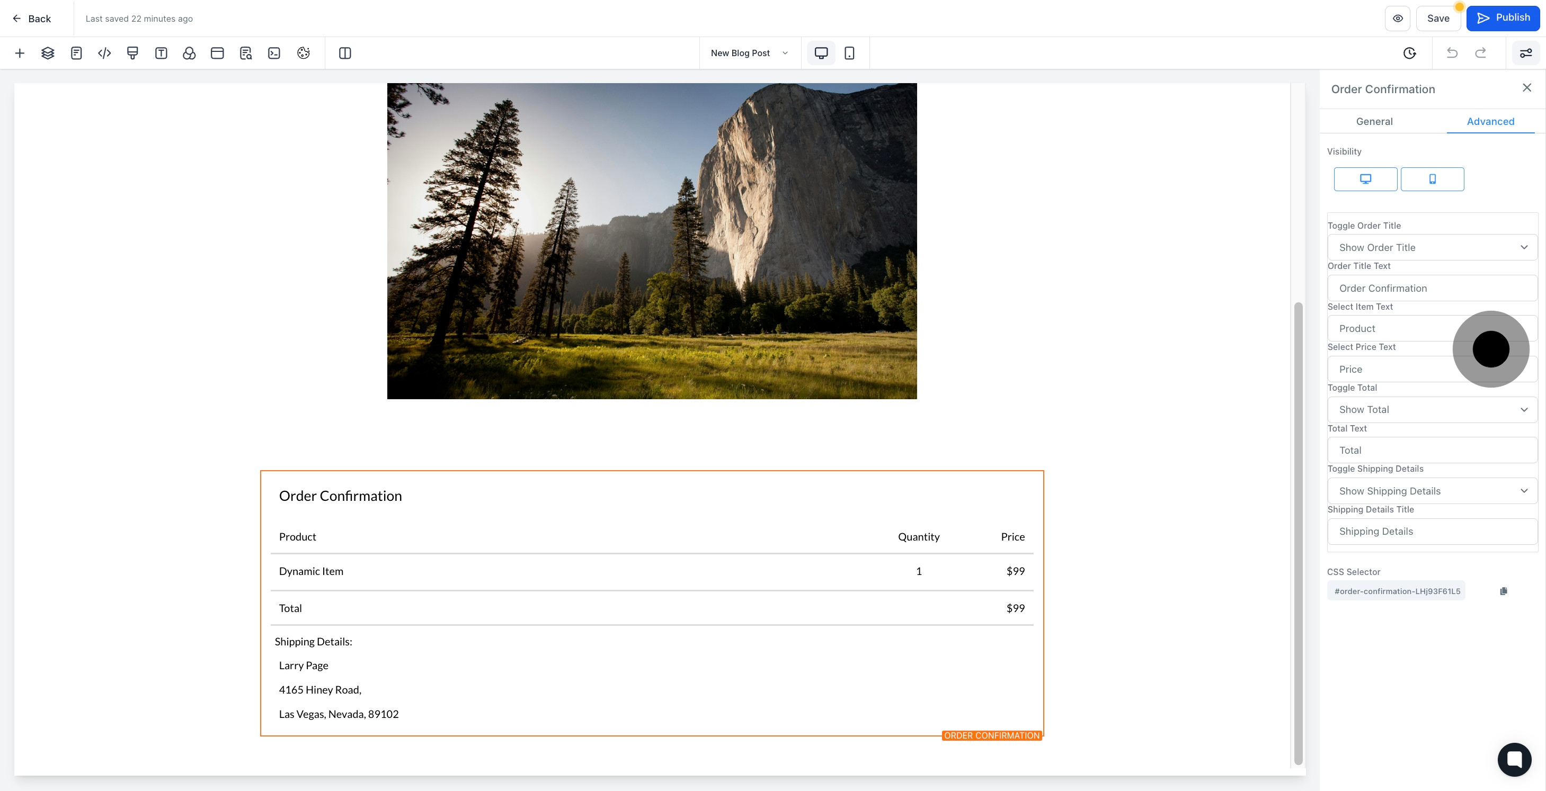The height and width of the screenshot is (791, 1546).
Task: Edit the Order Title Text field
Action: [x=1432, y=289]
